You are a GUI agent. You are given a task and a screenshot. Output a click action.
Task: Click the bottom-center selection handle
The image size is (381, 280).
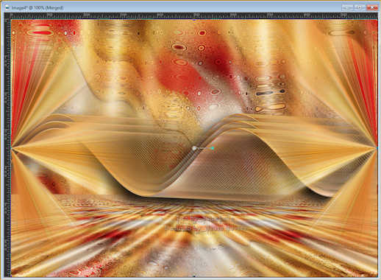[x=194, y=277]
